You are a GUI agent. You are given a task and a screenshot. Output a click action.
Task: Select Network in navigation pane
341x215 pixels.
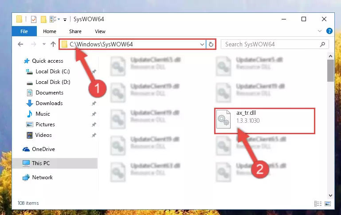click(x=38, y=177)
